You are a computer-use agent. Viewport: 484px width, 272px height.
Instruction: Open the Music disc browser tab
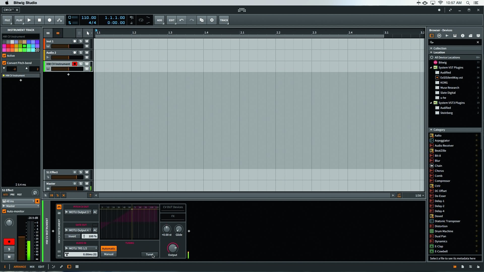click(463, 36)
